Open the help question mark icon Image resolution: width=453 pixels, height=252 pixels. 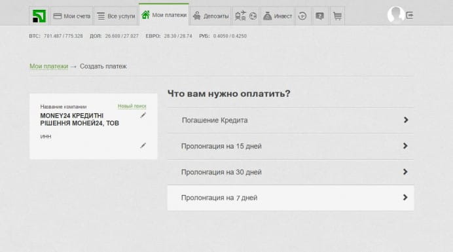319,16
